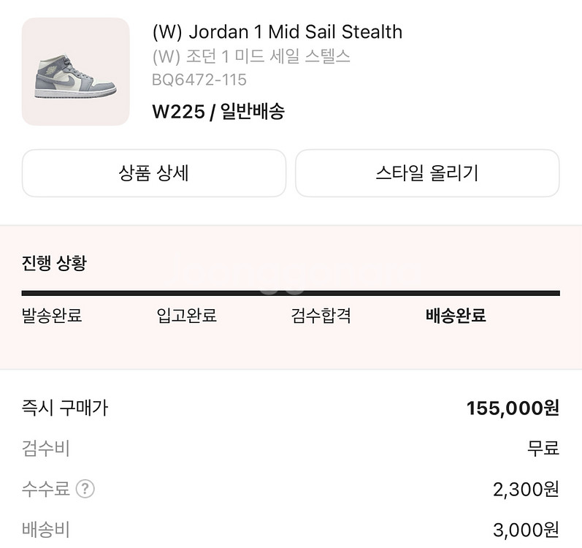Click the 무료 inspection fee value
The height and width of the screenshot is (548, 582).
click(543, 448)
